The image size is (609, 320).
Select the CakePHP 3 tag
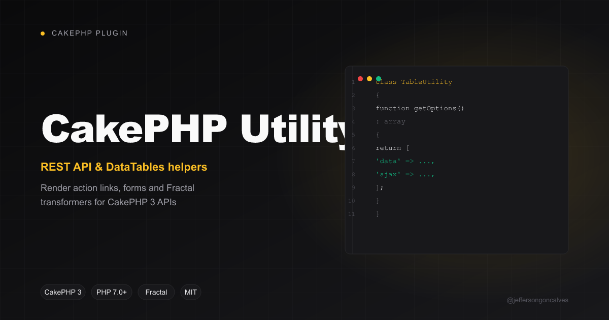63,292
